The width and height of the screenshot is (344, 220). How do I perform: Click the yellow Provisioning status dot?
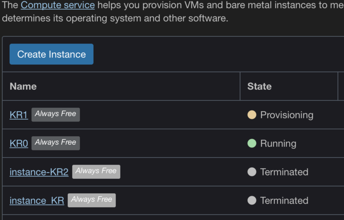click(252, 115)
